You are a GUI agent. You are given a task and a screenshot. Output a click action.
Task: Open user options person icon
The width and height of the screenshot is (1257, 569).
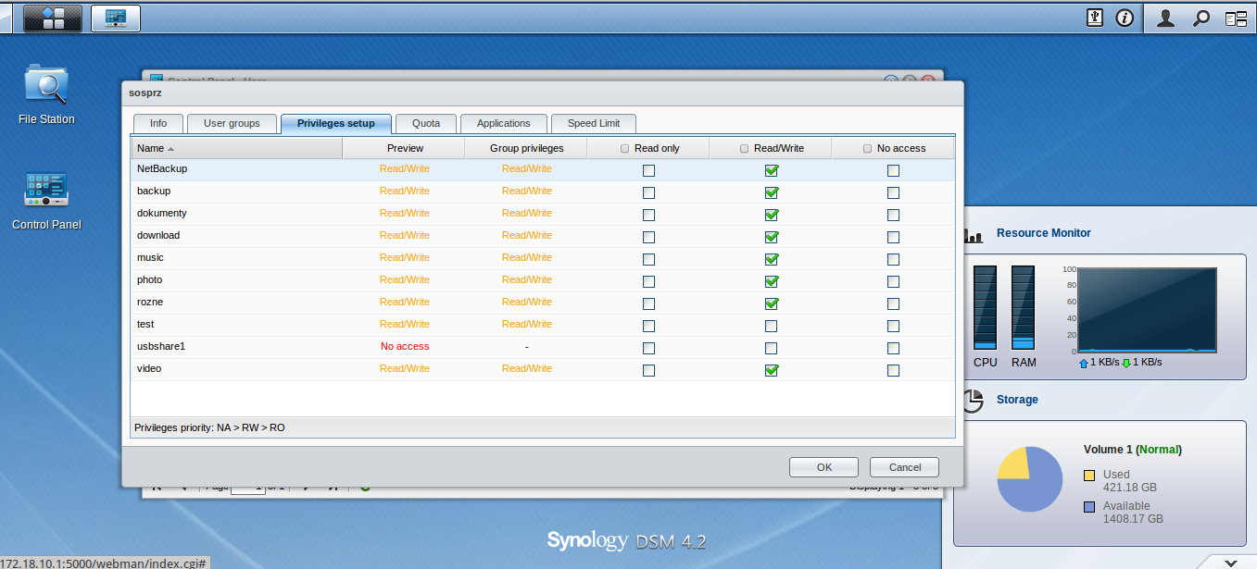click(x=1166, y=18)
